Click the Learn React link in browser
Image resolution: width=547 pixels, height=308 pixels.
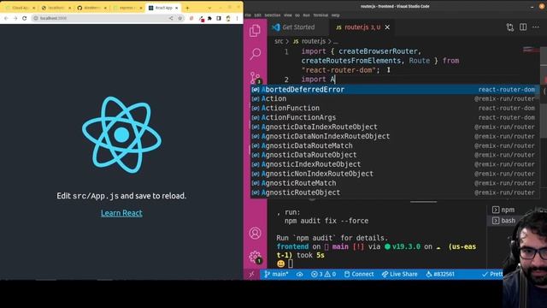pos(121,213)
